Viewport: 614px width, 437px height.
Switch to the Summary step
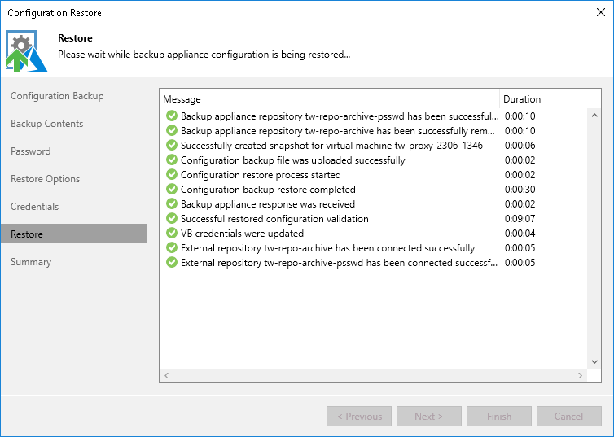[31, 262]
